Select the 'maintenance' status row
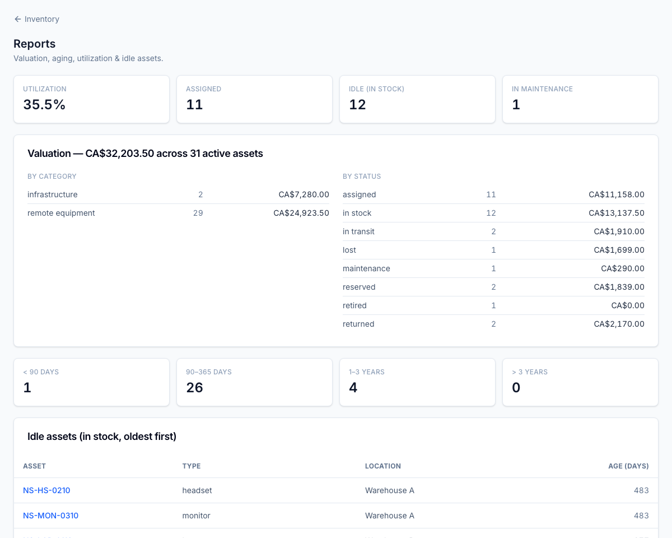The height and width of the screenshot is (538, 672). point(493,268)
